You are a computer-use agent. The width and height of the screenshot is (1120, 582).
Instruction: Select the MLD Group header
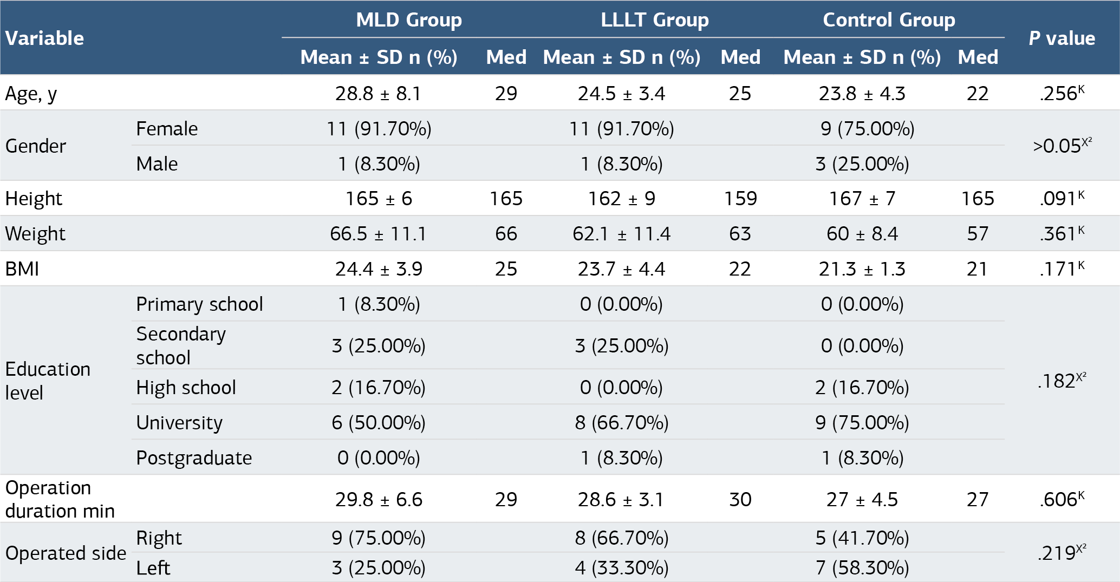coord(409,19)
